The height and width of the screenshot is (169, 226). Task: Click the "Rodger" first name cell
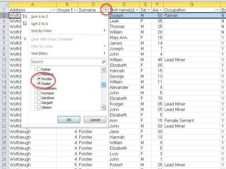pyautogui.click(x=124, y=104)
